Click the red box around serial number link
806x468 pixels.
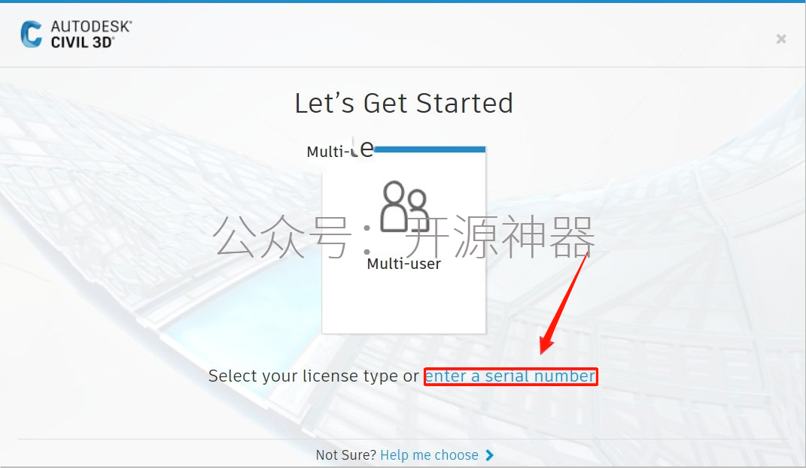point(510,376)
